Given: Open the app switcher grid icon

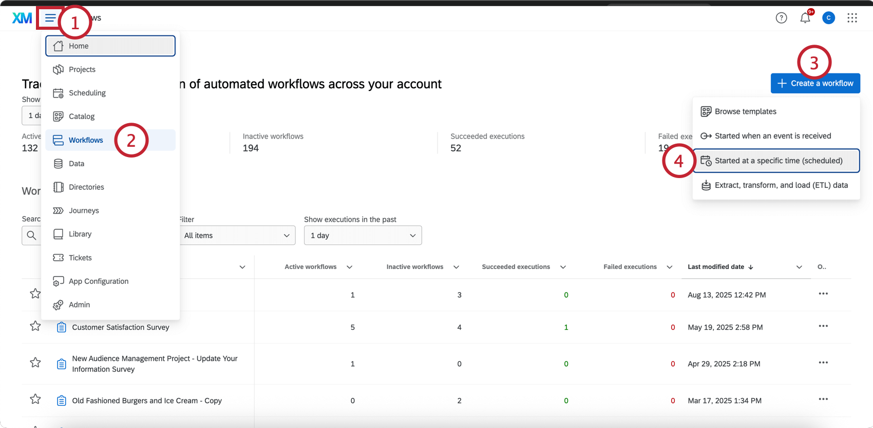Looking at the screenshot, I should (852, 18).
